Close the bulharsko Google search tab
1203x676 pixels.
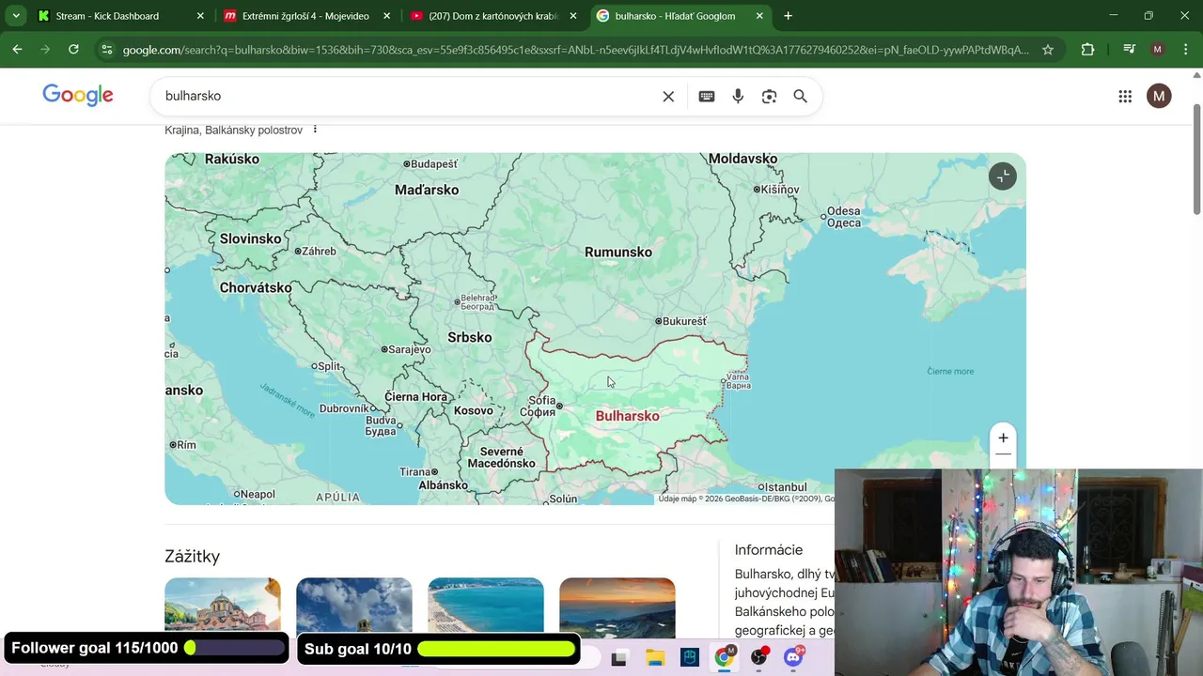pos(759,16)
